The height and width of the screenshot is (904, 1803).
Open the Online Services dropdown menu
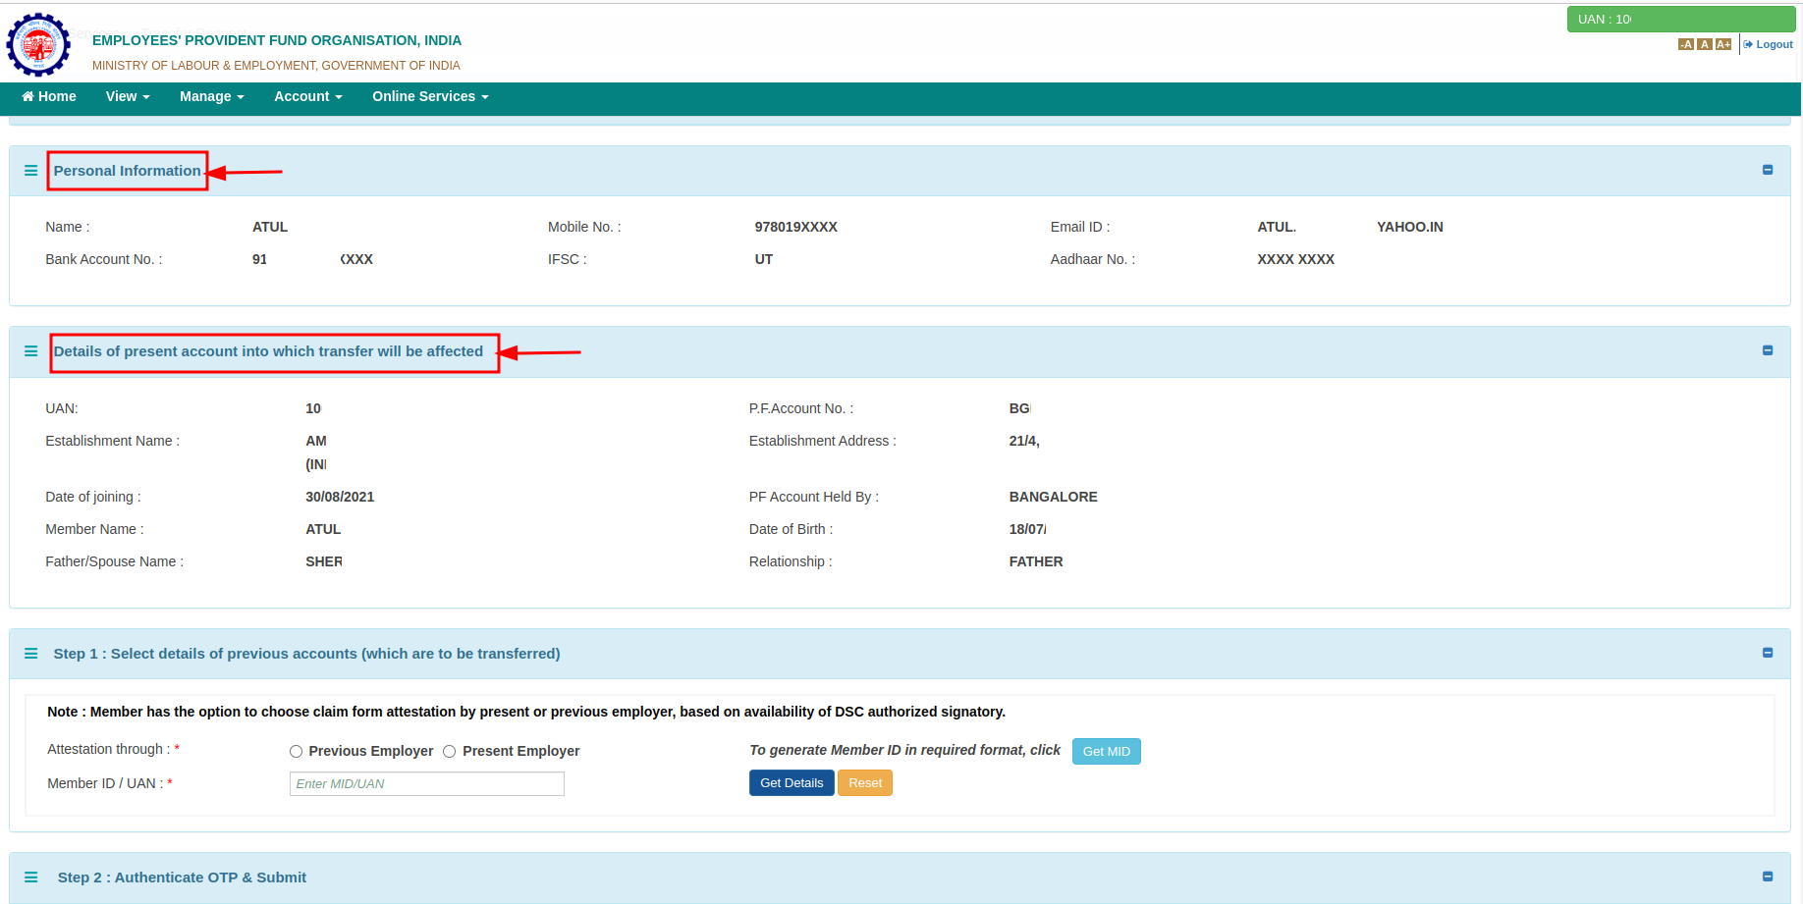pyautogui.click(x=430, y=96)
